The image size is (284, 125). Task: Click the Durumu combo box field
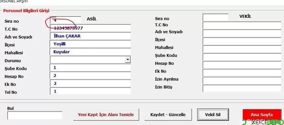pos(90,60)
